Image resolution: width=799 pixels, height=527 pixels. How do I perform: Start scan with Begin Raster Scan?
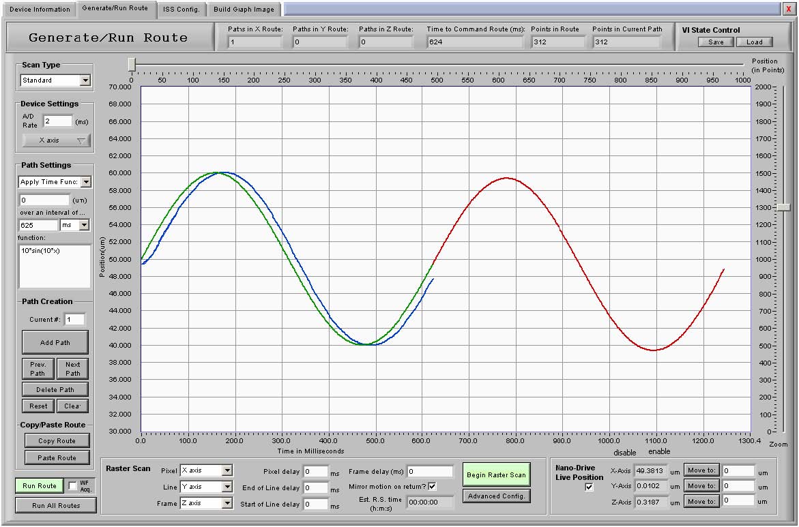point(496,475)
